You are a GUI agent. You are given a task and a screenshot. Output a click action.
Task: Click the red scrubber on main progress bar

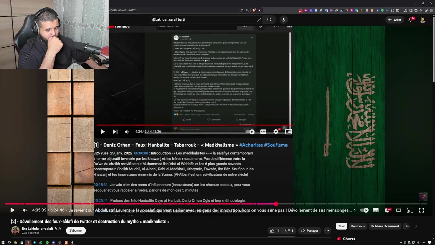tap(276, 204)
